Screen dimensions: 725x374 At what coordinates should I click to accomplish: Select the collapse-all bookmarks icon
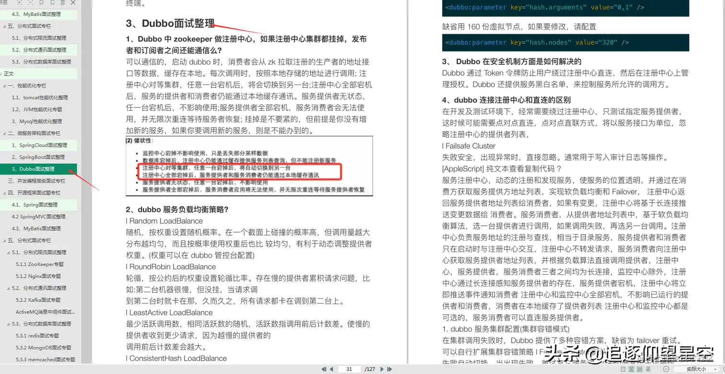point(30,3)
